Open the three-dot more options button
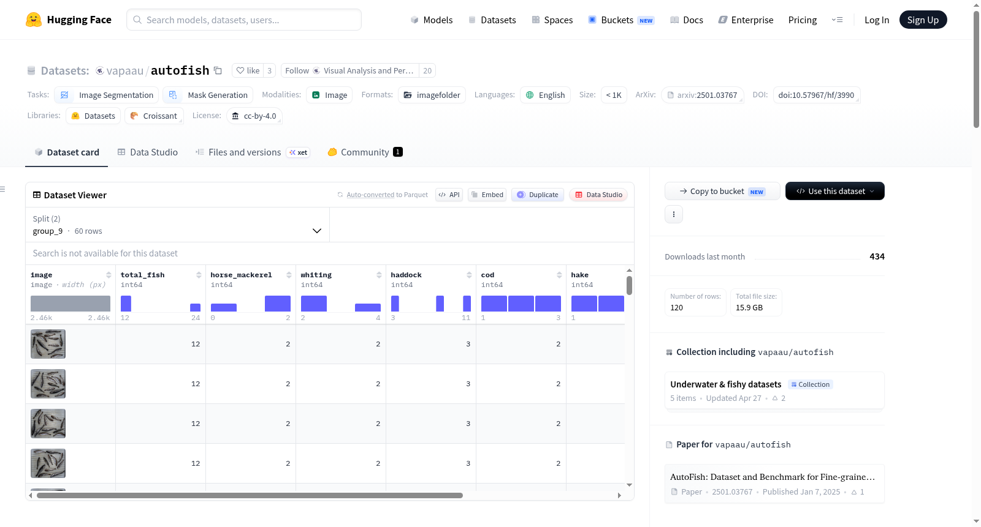Viewport: 981px width, 527px height. [674, 214]
